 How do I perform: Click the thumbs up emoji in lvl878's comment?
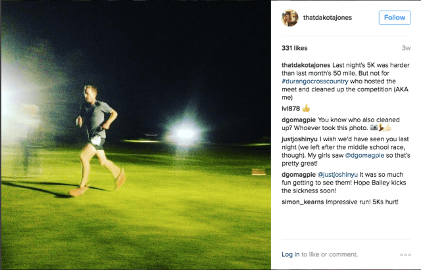point(306,108)
